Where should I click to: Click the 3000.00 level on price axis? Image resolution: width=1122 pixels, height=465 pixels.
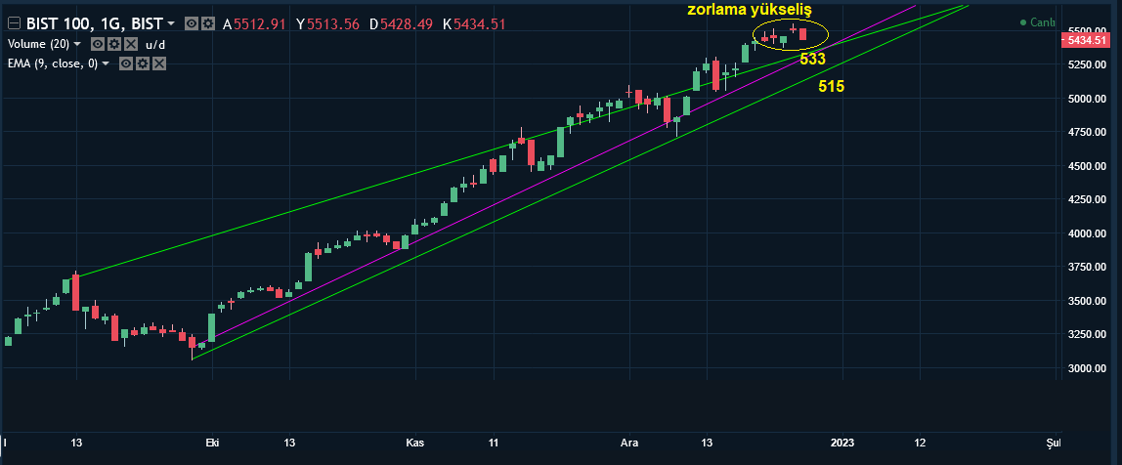(x=1086, y=368)
